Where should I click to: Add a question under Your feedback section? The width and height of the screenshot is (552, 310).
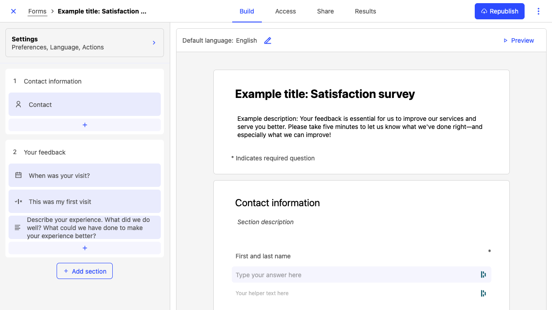[x=84, y=248]
